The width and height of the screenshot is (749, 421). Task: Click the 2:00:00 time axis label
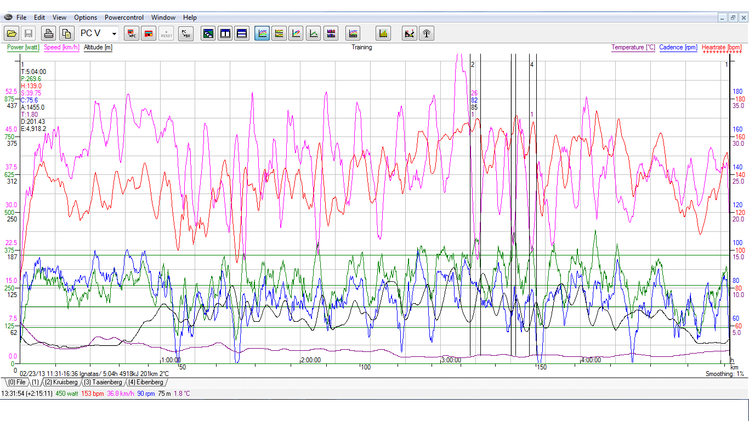point(311,360)
